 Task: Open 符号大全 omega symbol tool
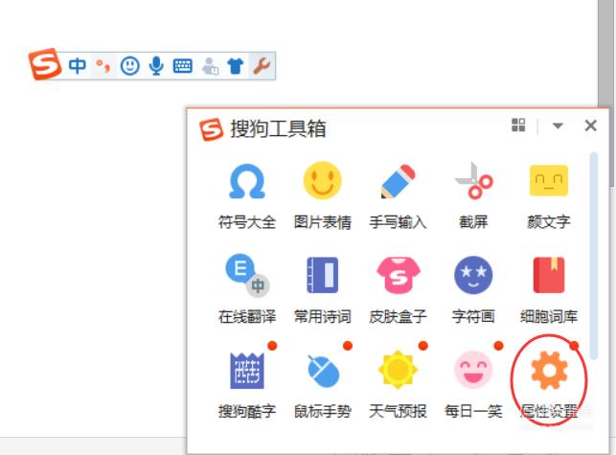(x=247, y=195)
